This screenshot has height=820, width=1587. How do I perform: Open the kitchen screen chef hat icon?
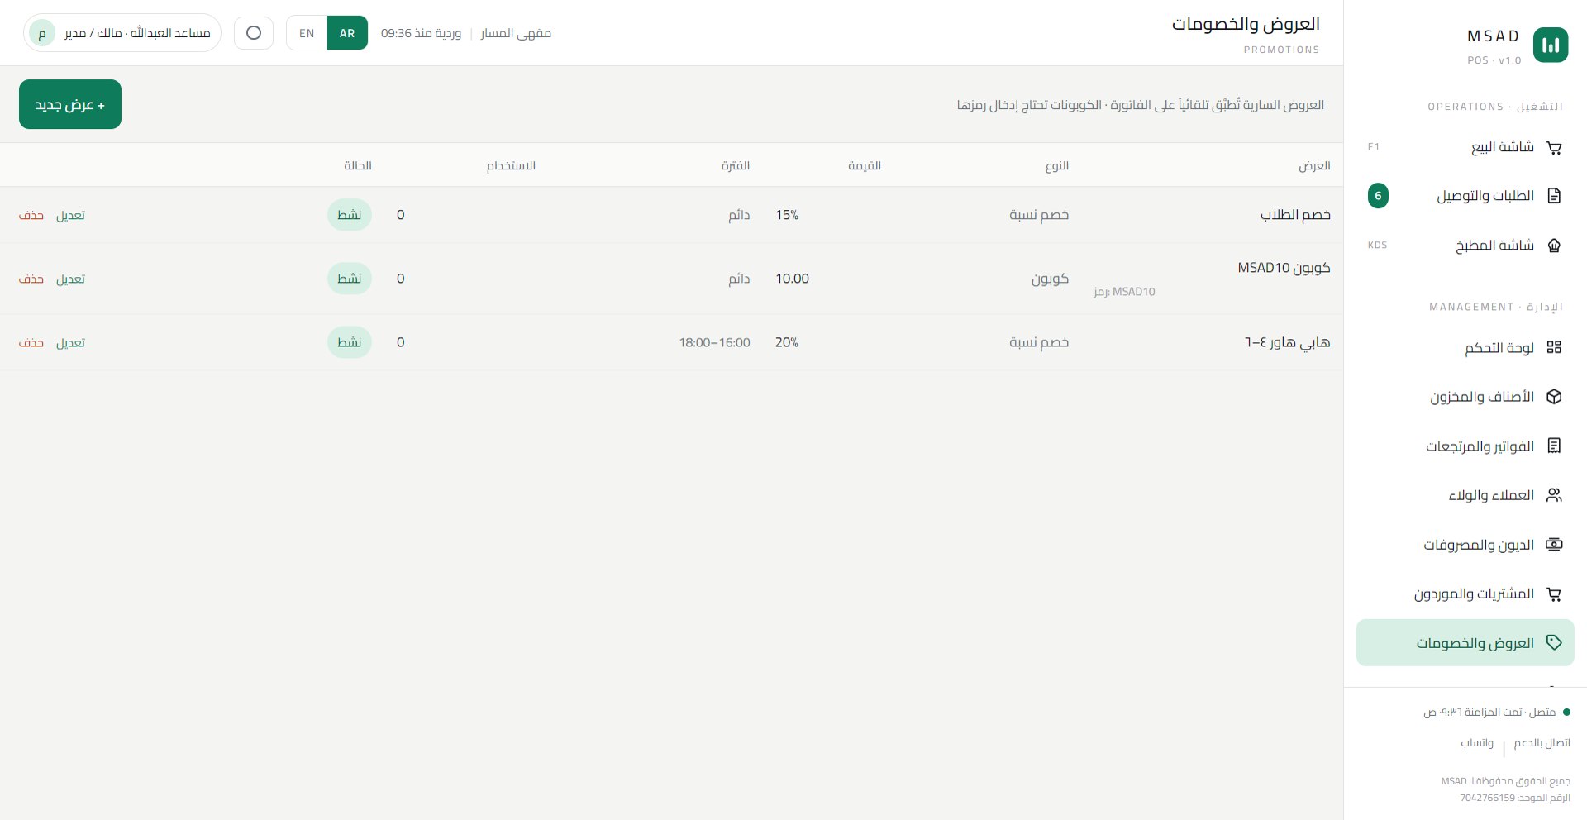[1554, 246]
